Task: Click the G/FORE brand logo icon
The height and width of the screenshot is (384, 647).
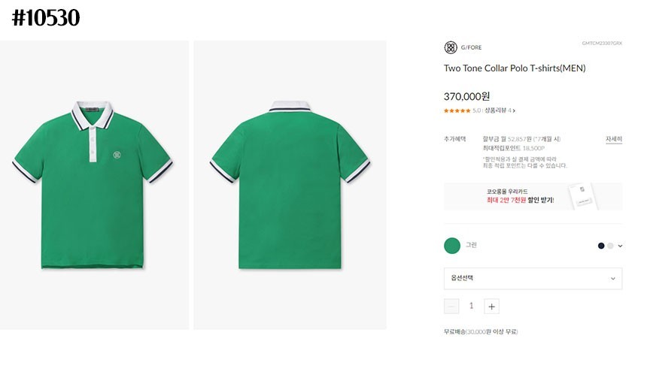Action: click(451, 47)
